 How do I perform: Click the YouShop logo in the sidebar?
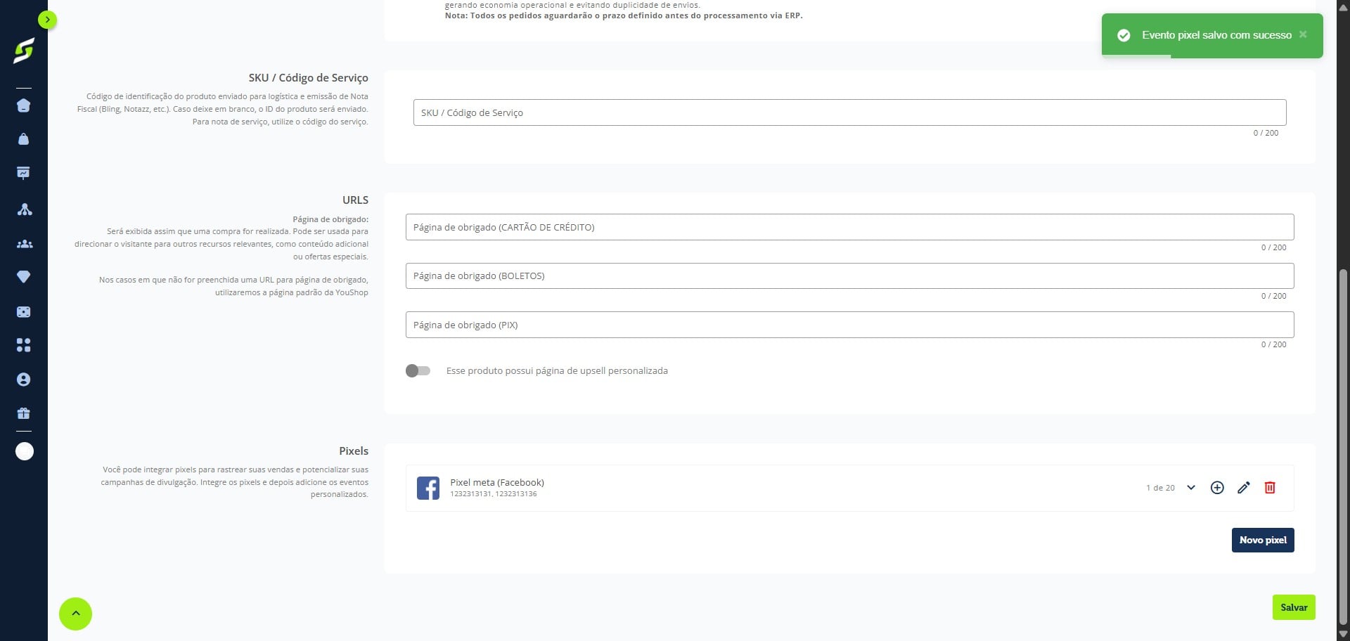[x=24, y=51]
